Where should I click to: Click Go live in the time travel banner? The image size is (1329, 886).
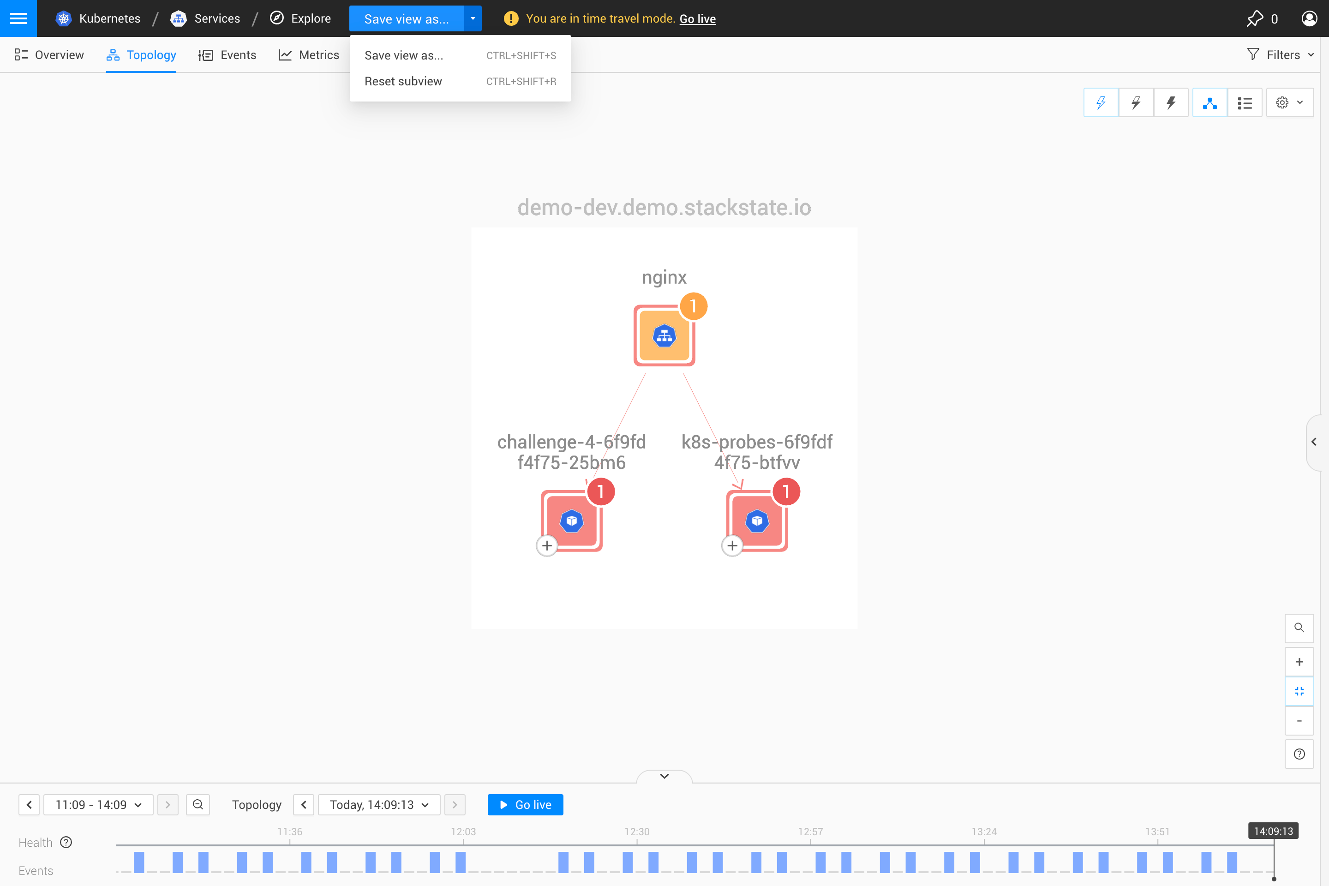pyautogui.click(x=697, y=18)
